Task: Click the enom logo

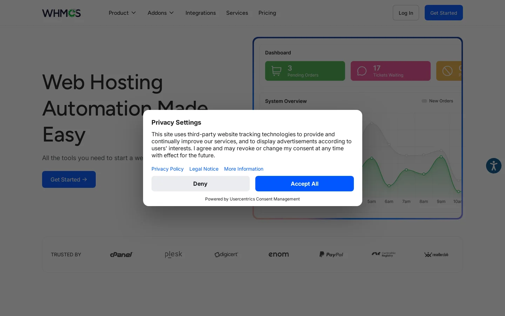Action: [x=279, y=255]
